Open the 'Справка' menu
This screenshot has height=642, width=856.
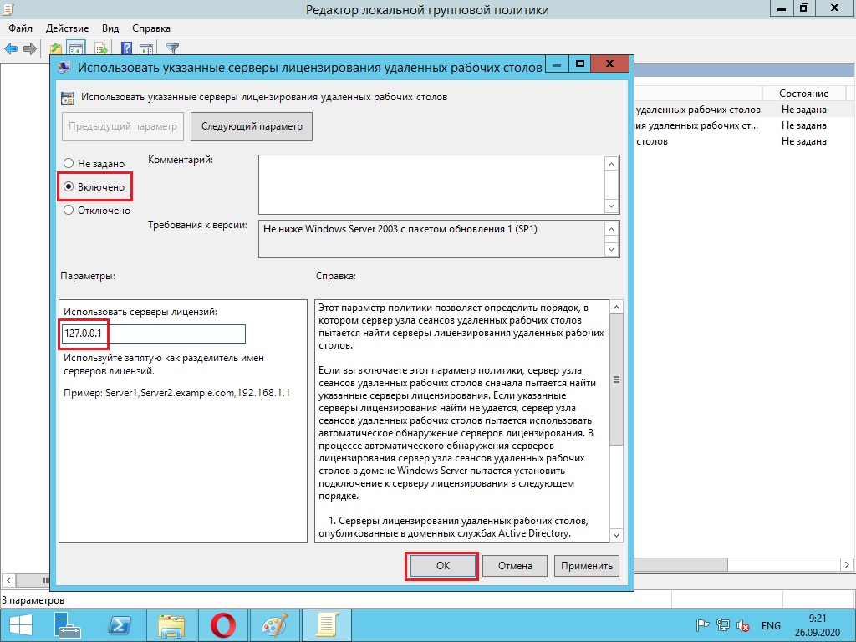pos(151,28)
